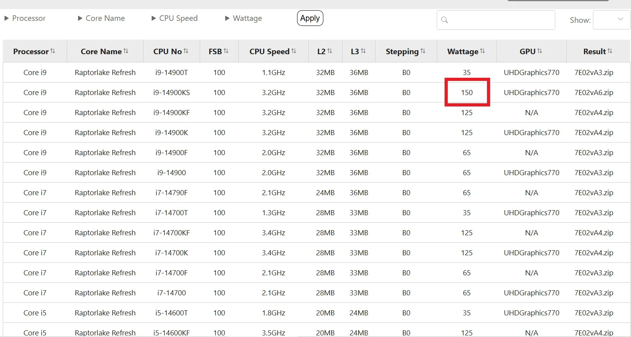Click Core i5 in the i5-14600T row
This screenshot has height=337, width=631.
click(35, 313)
